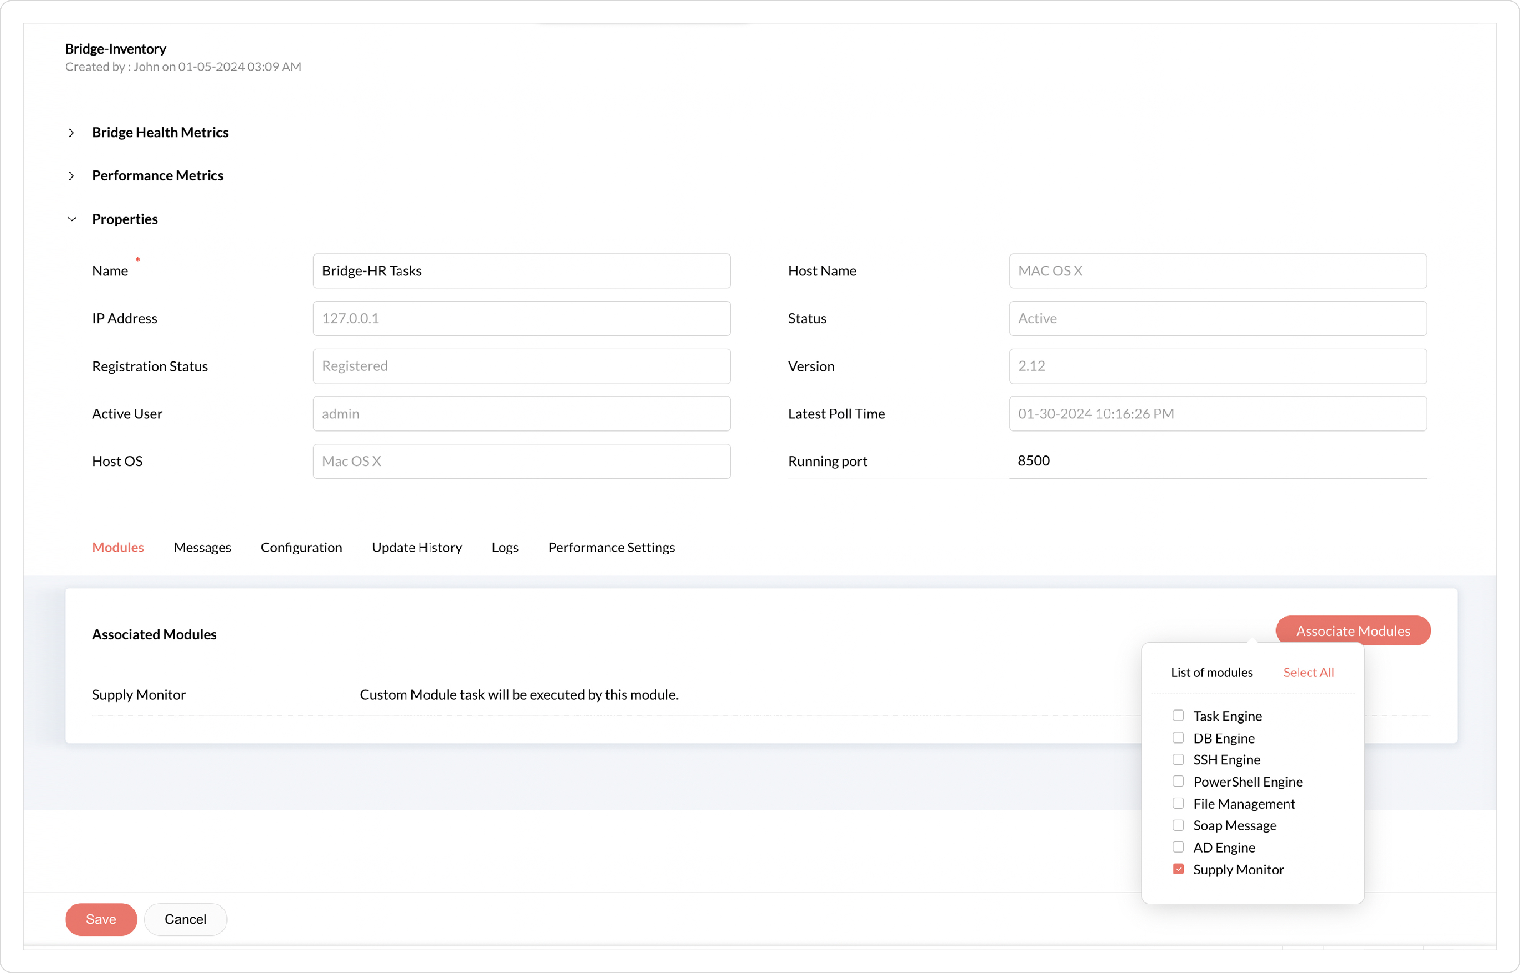Tick the SSH Engine checkbox
Viewport: 1520px width, 973px height.
pyautogui.click(x=1178, y=759)
